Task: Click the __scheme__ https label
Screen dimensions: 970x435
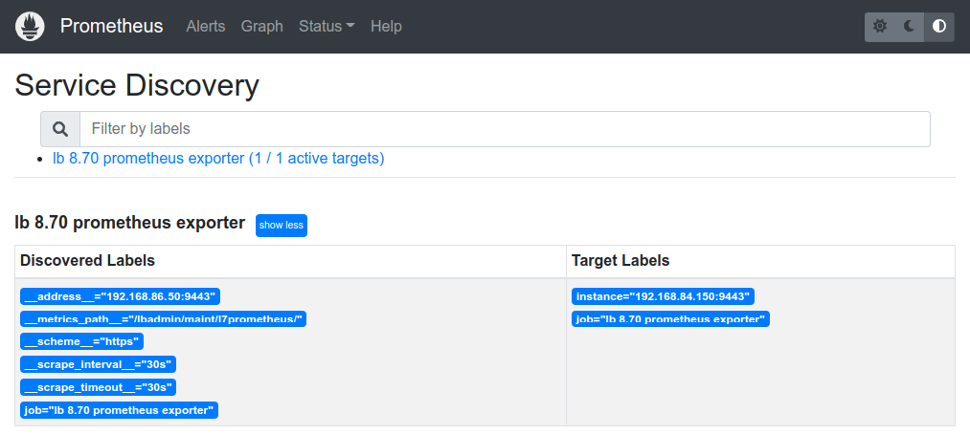Action: (x=81, y=342)
